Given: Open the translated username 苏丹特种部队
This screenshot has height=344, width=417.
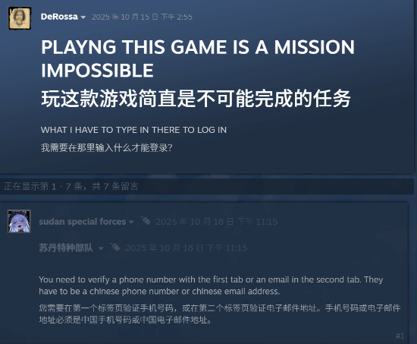Looking at the screenshot, I should (66, 248).
